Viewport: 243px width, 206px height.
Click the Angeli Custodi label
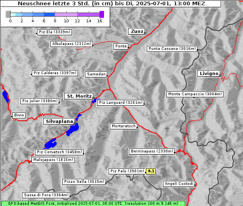click(x=179, y=184)
